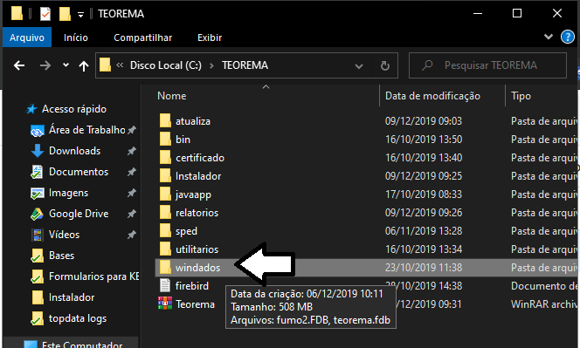Click the date 17/10/2019 08:33 for javaapp
This screenshot has height=348, width=580.
(x=423, y=194)
